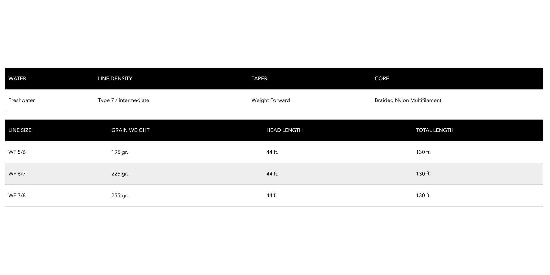Click the WATER column header
The height and width of the screenshot is (275, 550).
17,79
